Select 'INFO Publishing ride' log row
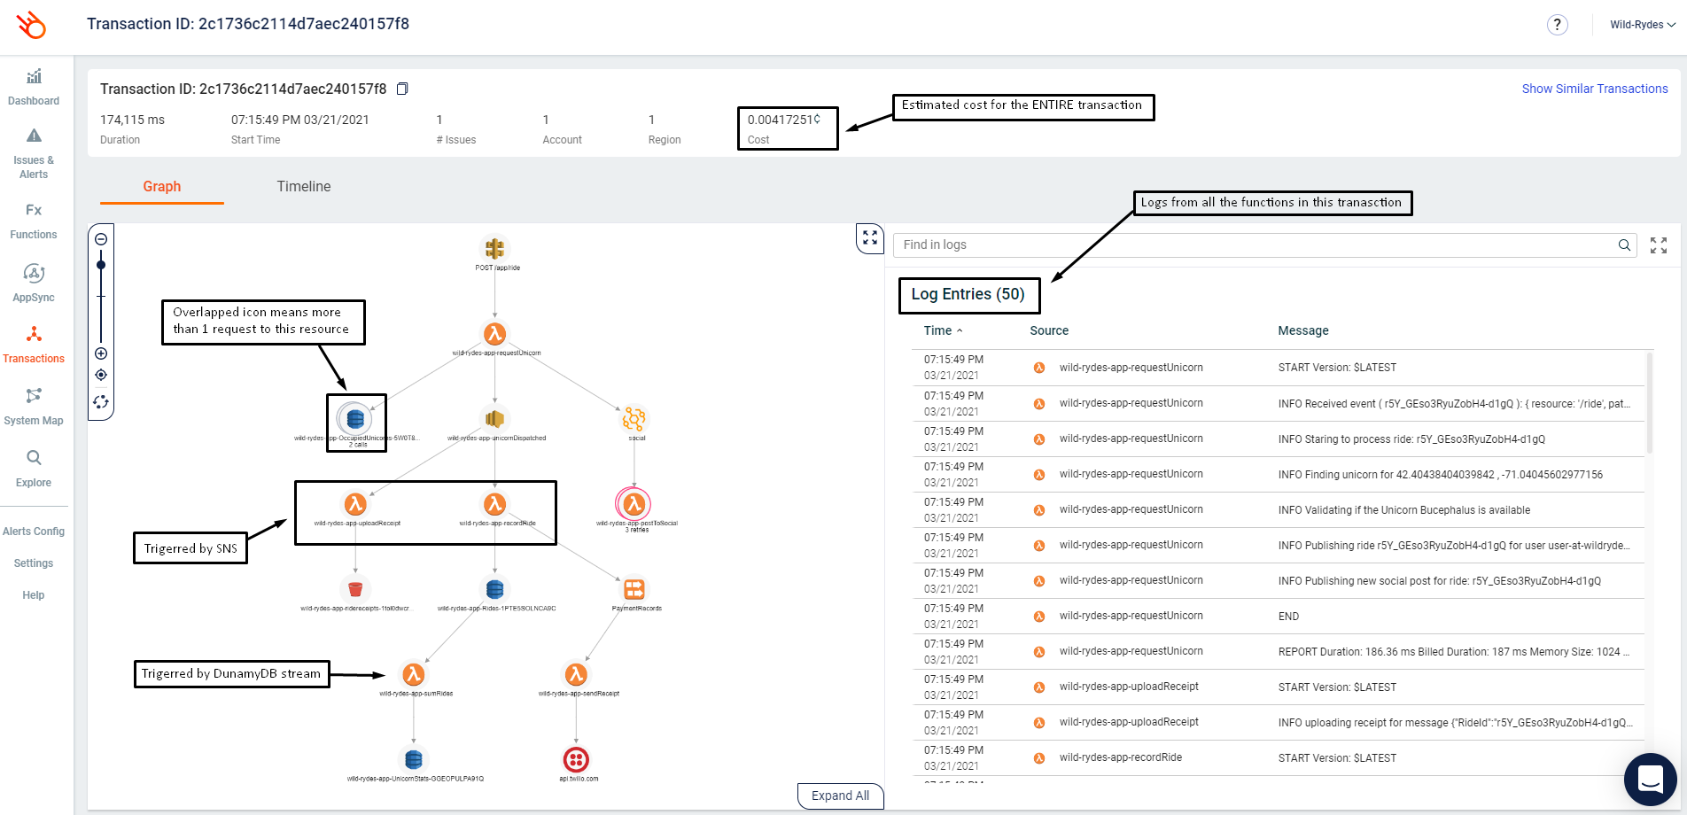Screen dimensions: 1687x815 point(1278,545)
